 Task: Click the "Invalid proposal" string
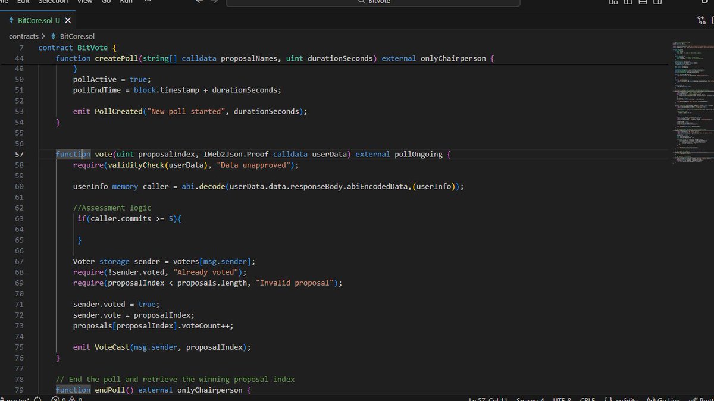(x=296, y=283)
